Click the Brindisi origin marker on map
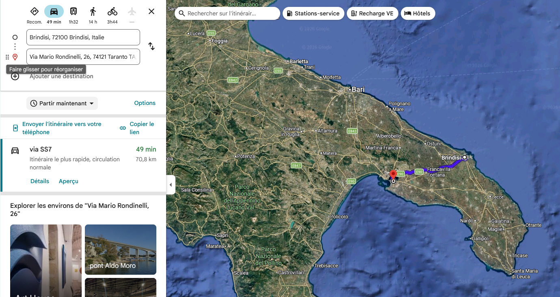 click(x=465, y=158)
